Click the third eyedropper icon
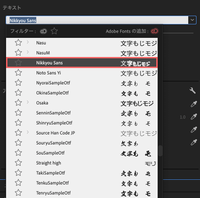The image size is (200, 198). (194, 130)
